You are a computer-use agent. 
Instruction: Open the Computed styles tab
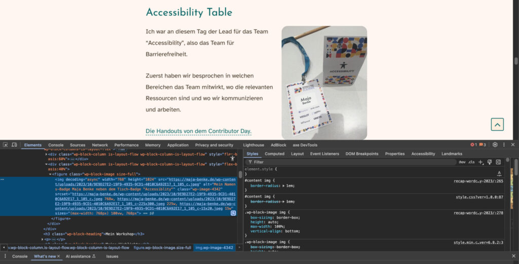tap(274, 154)
